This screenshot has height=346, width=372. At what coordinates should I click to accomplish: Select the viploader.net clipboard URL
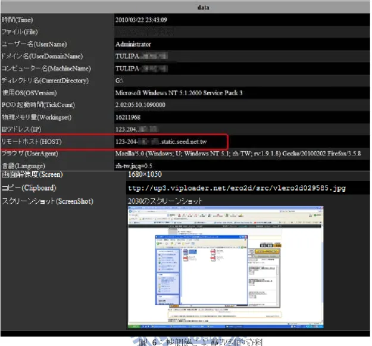pyautogui.click(x=237, y=188)
